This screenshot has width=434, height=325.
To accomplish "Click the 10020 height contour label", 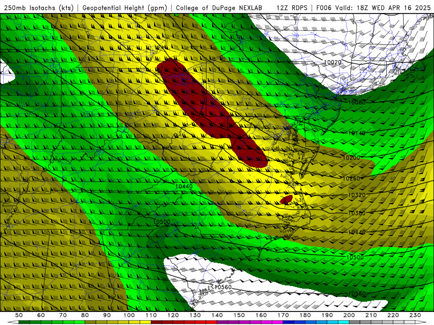I will [333, 62].
